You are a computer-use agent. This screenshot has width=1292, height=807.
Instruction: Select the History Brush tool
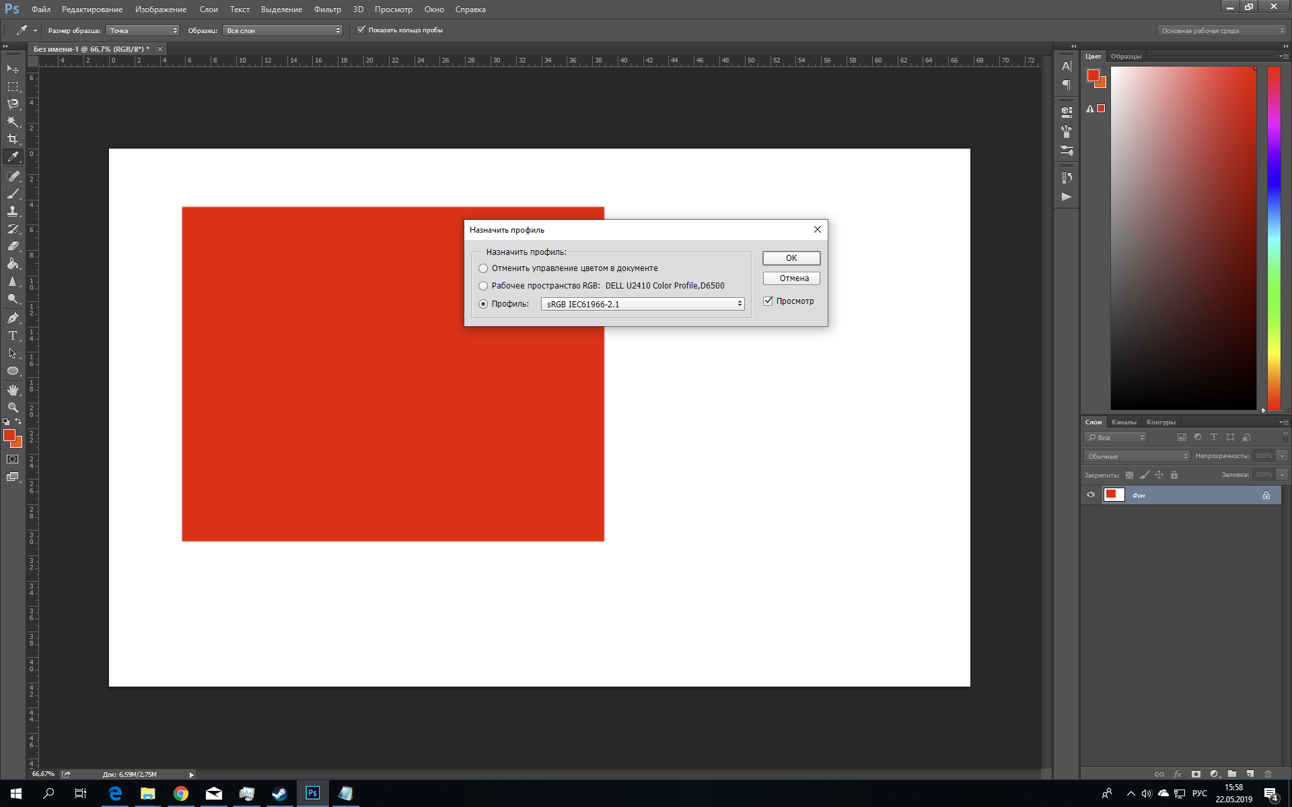(x=13, y=229)
